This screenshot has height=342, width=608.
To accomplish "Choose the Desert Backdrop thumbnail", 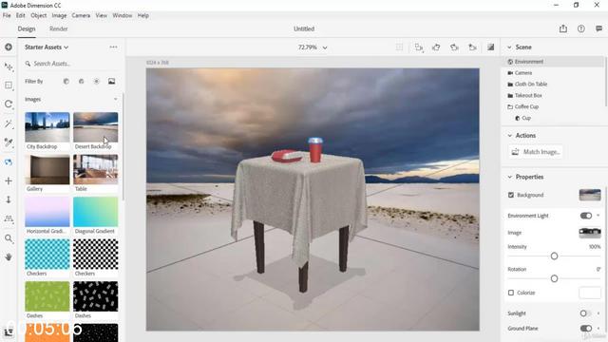I will tap(95, 127).
